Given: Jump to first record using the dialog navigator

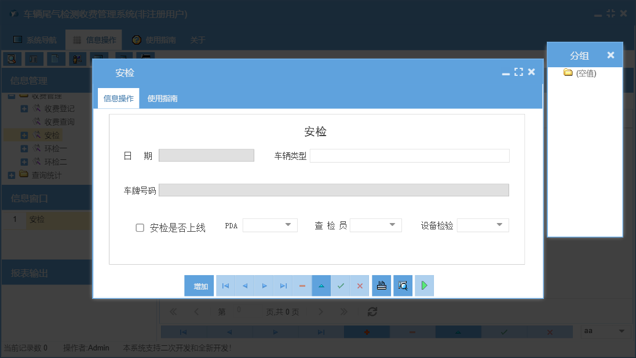Looking at the screenshot, I should pos(225,285).
